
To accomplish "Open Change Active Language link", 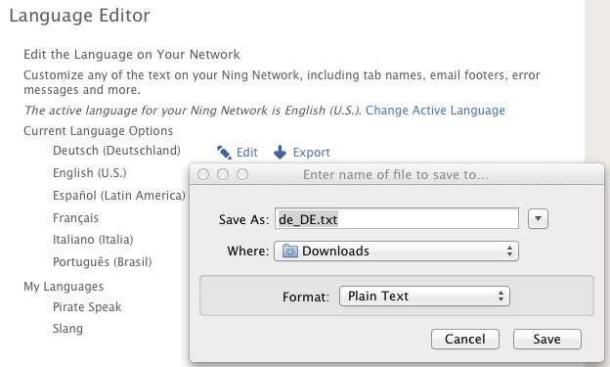I will (435, 111).
